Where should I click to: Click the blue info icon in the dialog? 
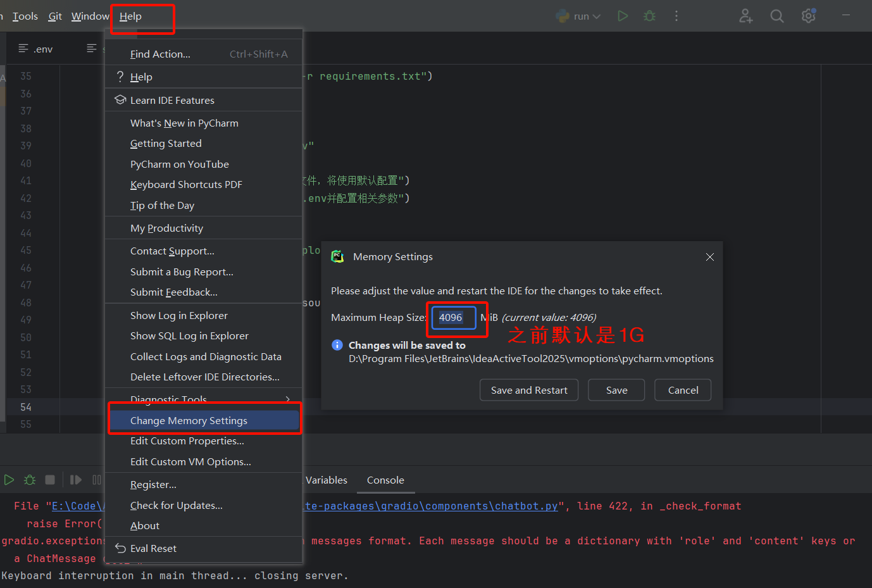tap(337, 345)
